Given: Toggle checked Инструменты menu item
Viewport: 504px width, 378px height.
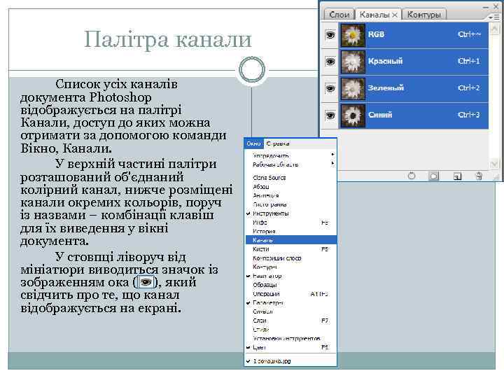Looking at the screenshot, I should pyautogui.click(x=290, y=213).
